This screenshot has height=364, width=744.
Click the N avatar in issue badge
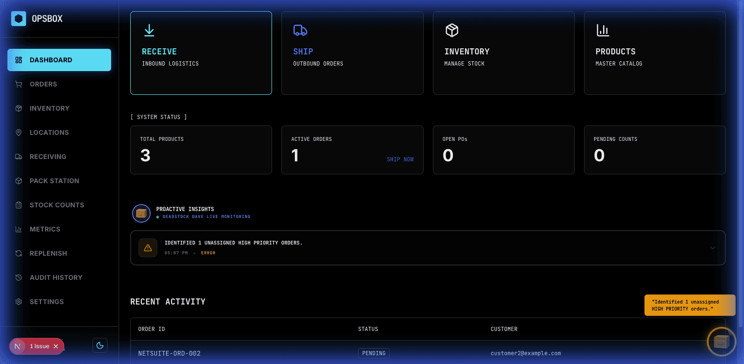18,346
